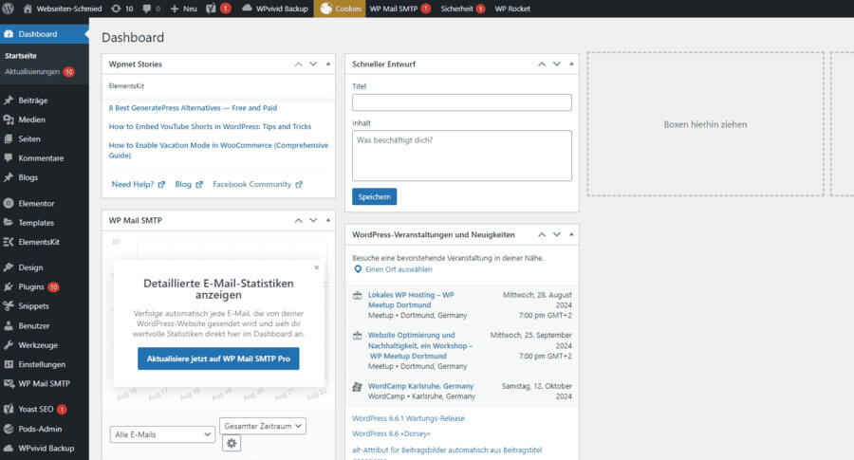Viewport: 854px width, 460px height.
Task: Move Schneller Entwurf box up
Action: click(542, 64)
